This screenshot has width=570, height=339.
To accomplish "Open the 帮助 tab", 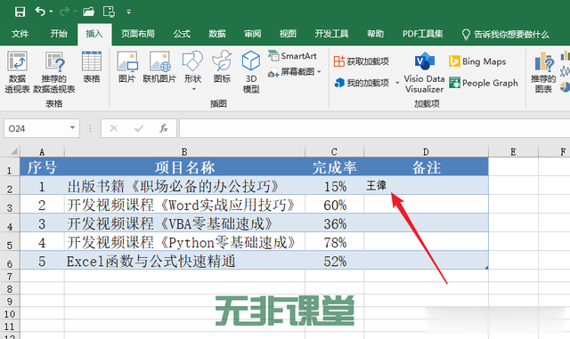I will (x=375, y=34).
